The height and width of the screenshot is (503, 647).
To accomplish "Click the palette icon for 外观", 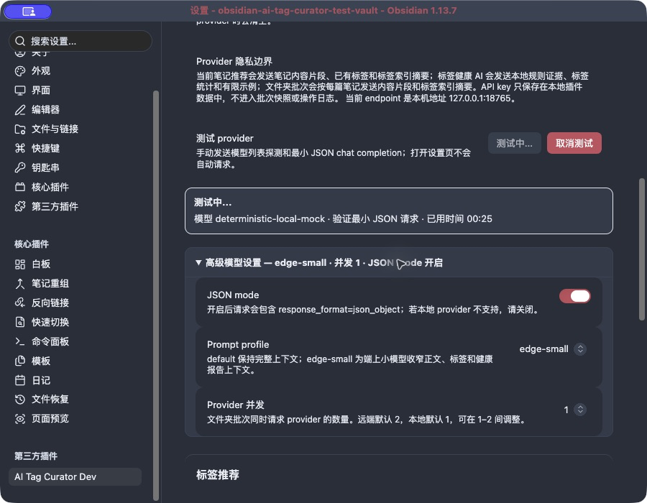I will click(x=20, y=71).
